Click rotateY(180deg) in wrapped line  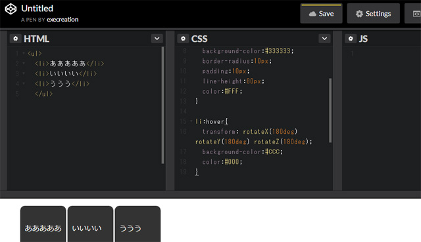point(222,142)
